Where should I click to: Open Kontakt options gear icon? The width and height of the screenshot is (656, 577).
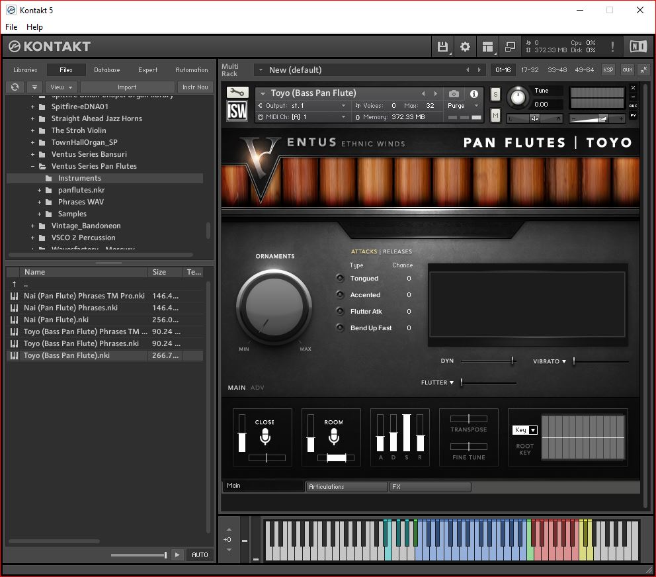(465, 46)
